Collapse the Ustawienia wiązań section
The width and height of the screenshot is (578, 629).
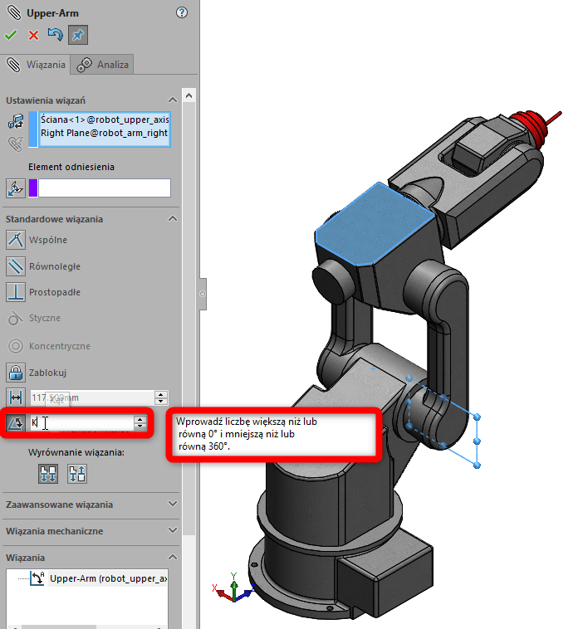tap(173, 100)
